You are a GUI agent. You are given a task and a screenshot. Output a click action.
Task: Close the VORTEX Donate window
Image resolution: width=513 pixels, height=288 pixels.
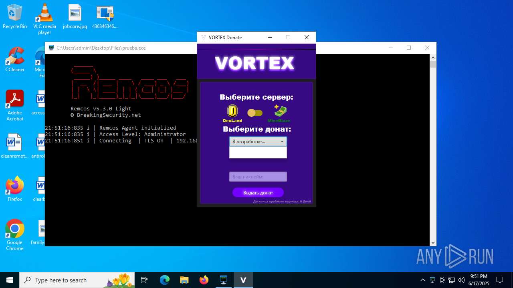(x=307, y=37)
